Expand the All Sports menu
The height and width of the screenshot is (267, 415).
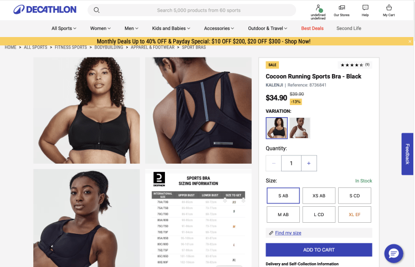pyautogui.click(x=64, y=28)
